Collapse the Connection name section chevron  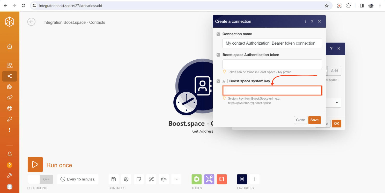[218, 34]
